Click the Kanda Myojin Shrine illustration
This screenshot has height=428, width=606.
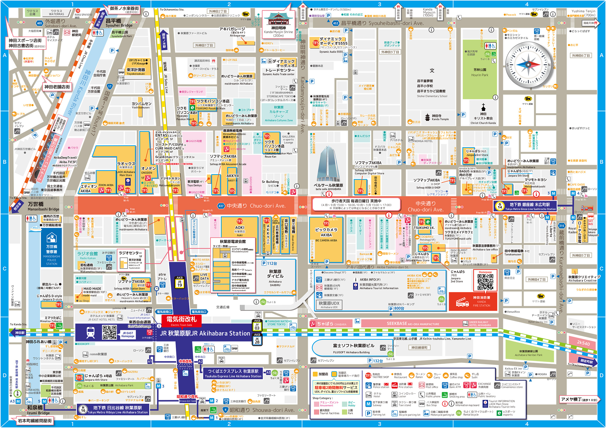(x=278, y=19)
